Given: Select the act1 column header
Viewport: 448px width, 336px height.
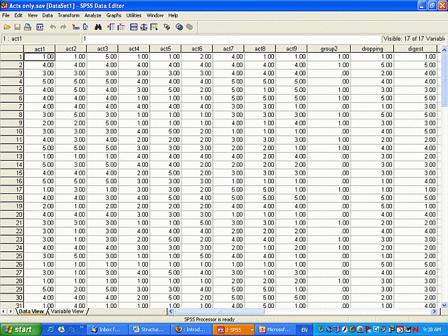Looking at the screenshot, I should pos(39,49).
